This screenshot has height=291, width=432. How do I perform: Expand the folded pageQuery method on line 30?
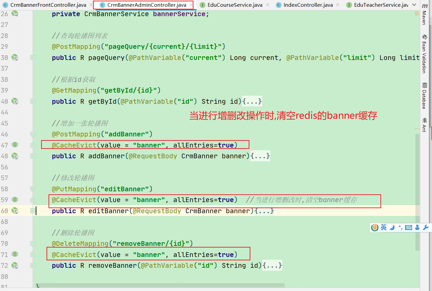point(33,58)
